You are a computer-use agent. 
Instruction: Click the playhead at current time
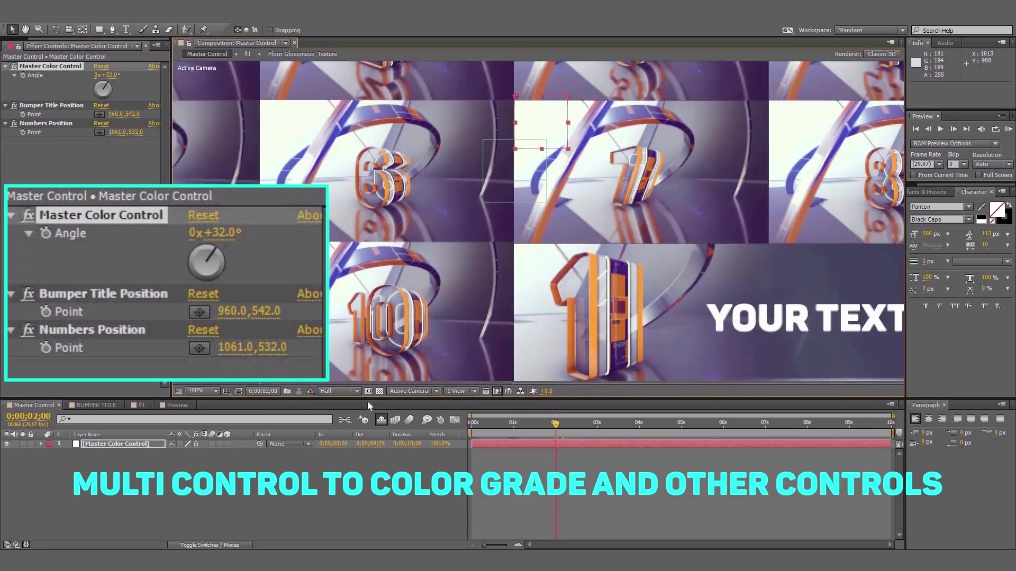[x=556, y=423]
